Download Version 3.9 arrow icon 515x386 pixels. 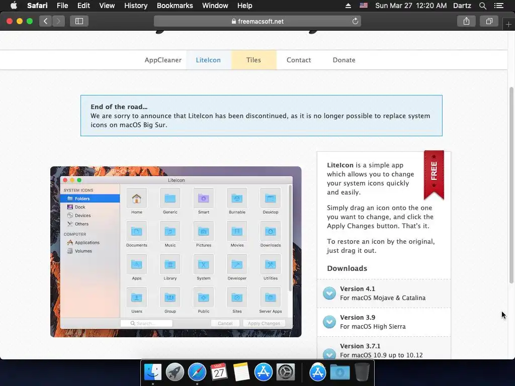(x=329, y=322)
